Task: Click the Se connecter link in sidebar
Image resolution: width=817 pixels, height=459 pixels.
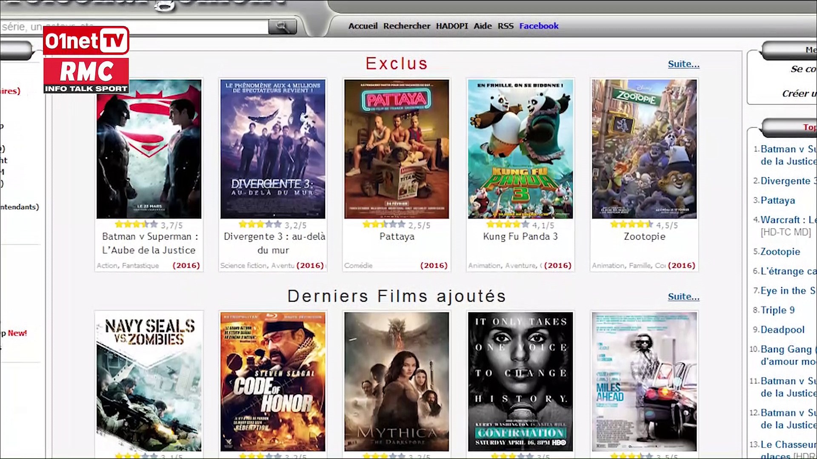Action: (x=803, y=69)
